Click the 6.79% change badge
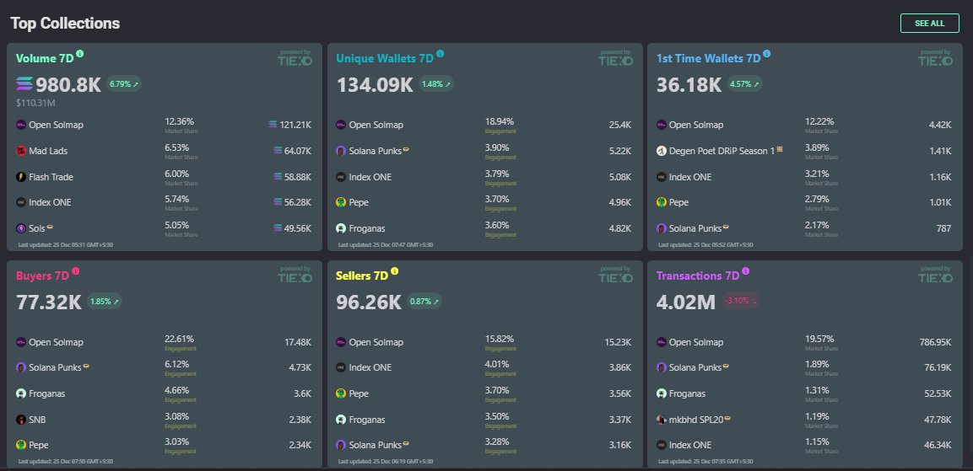The height and width of the screenshot is (471, 973). tap(124, 83)
